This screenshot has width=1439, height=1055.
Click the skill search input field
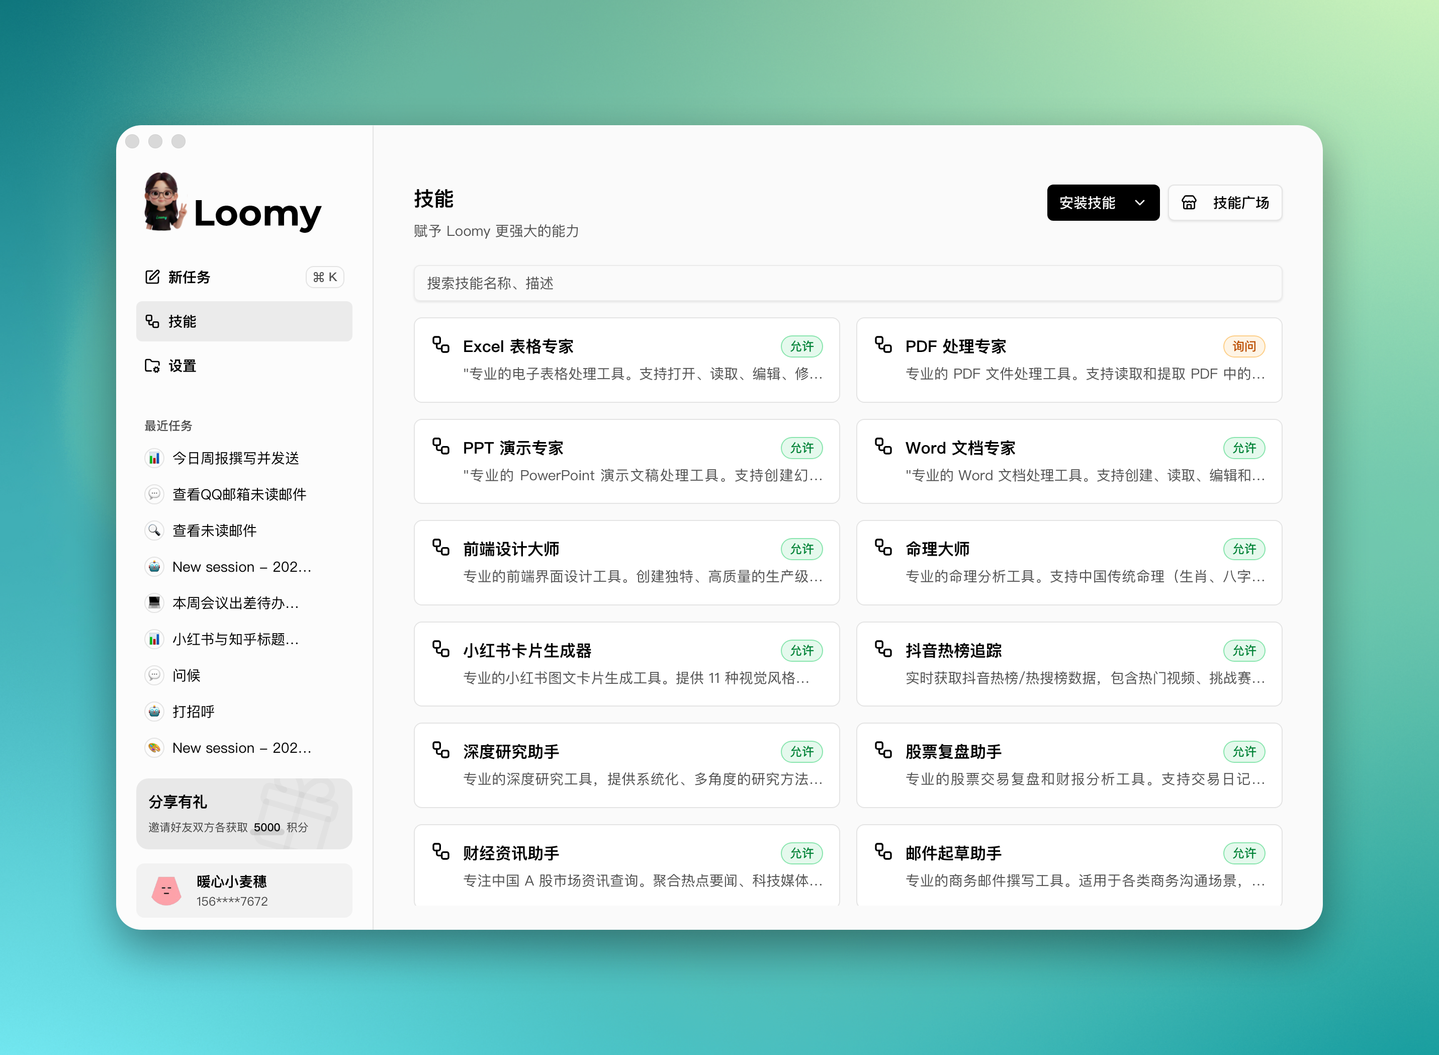pos(846,283)
